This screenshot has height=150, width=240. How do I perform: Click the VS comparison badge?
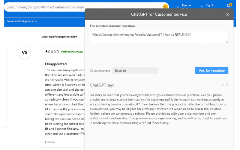point(24,52)
